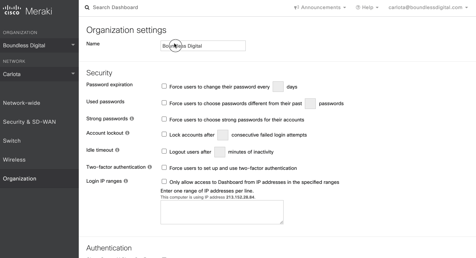Click the Used passwords label
Screen dimensions: 476x258
click(x=105, y=102)
